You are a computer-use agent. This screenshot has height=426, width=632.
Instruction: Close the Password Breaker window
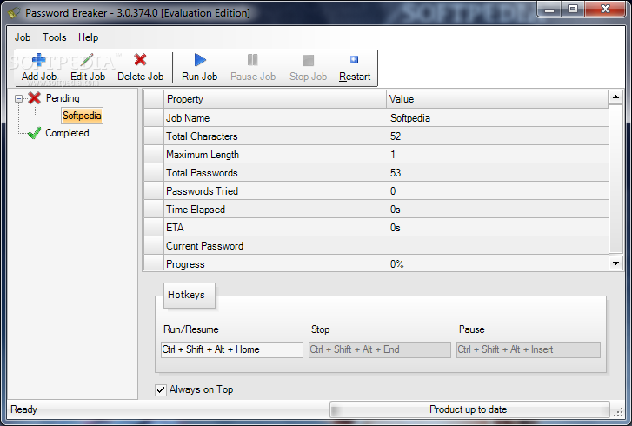(605, 10)
